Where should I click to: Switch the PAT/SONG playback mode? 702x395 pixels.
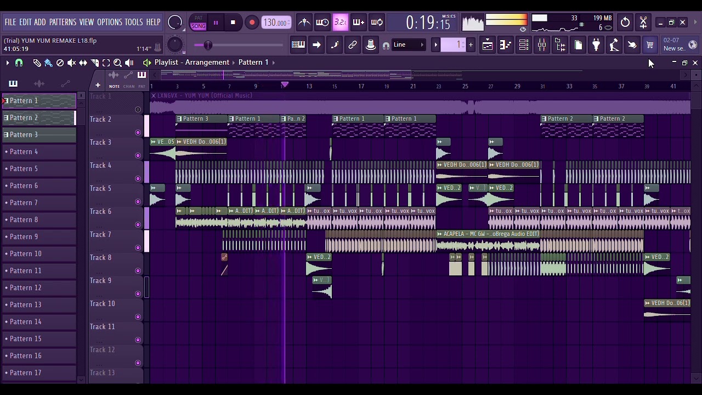coord(199,22)
